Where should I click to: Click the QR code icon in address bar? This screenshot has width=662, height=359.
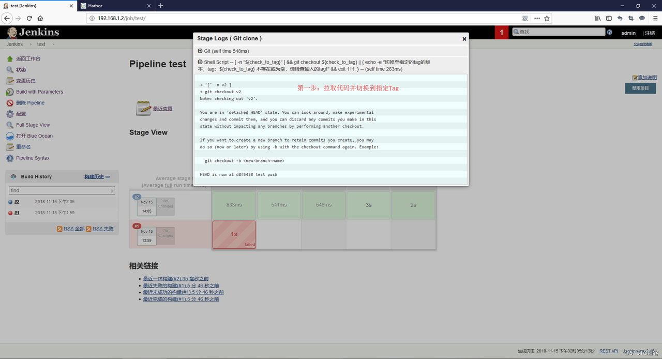525,18
